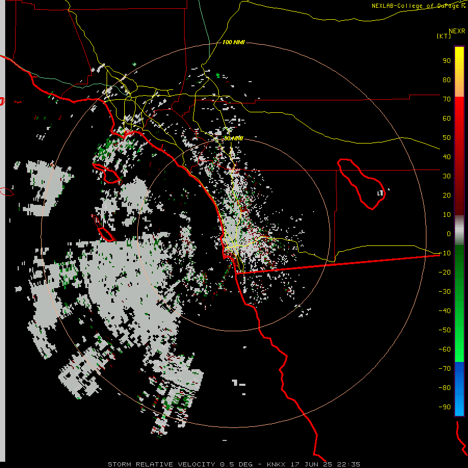The width and height of the screenshot is (468, 468).
Task: Click the NEXR label above the scale
Action: (457, 31)
